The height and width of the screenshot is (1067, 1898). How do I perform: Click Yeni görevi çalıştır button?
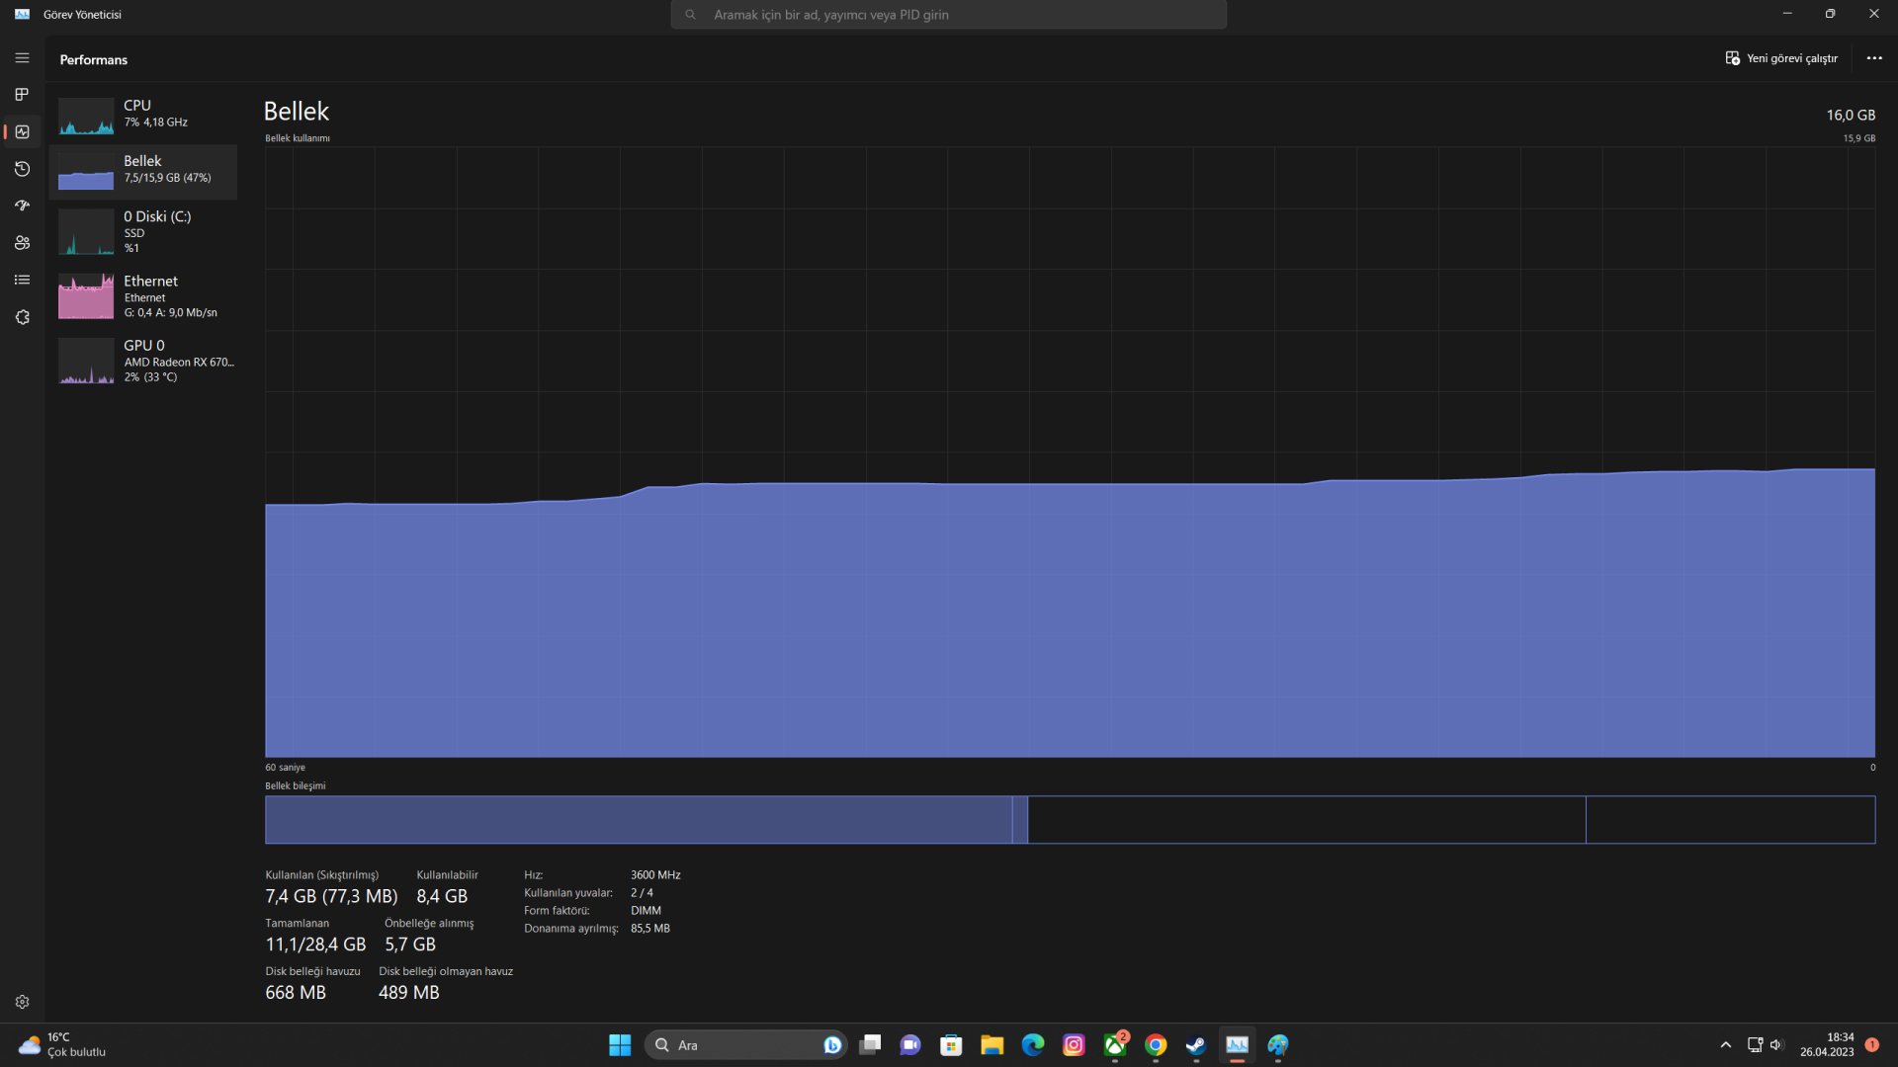pos(1781,58)
